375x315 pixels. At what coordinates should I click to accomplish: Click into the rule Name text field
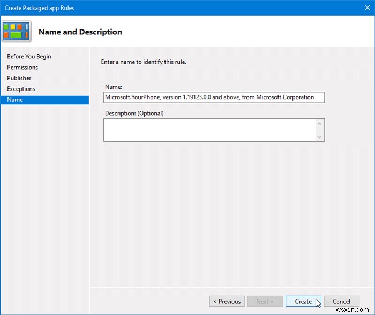point(214,97)
